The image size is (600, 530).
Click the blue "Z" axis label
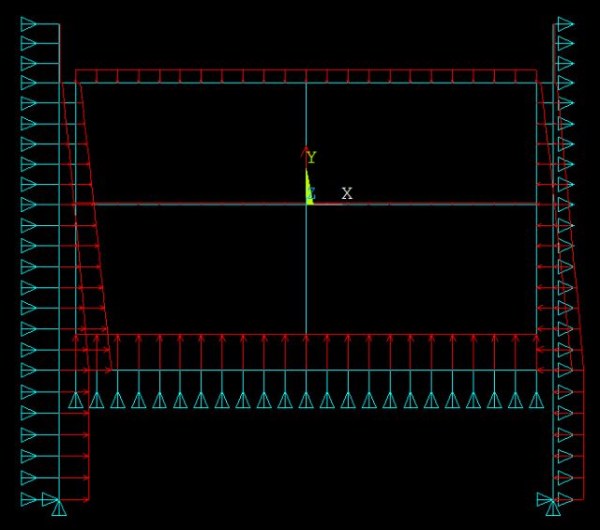pyautogui.click(x=311, y=193)
